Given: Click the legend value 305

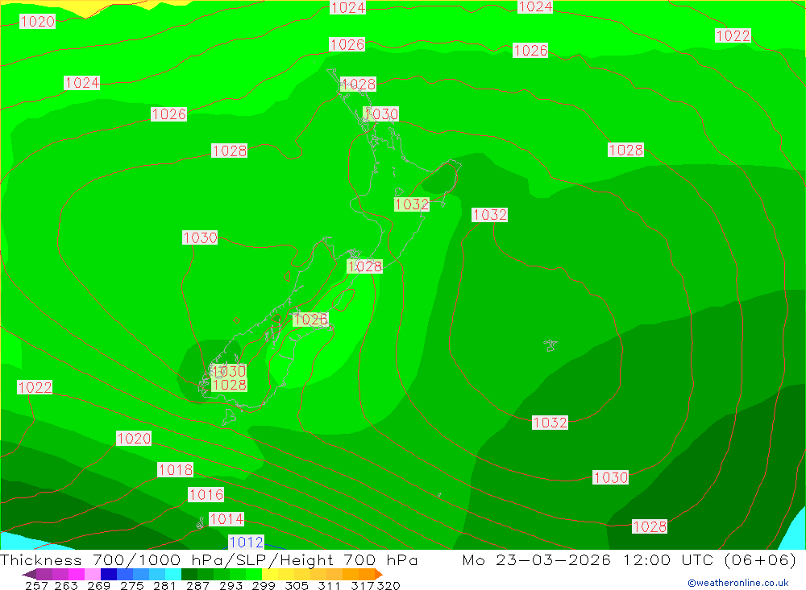Looking at the screenshot, I should tap(296, 585).
